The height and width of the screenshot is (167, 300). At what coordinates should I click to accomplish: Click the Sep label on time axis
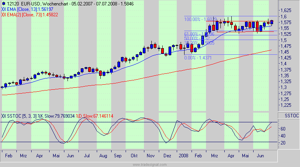click(118, 156)
